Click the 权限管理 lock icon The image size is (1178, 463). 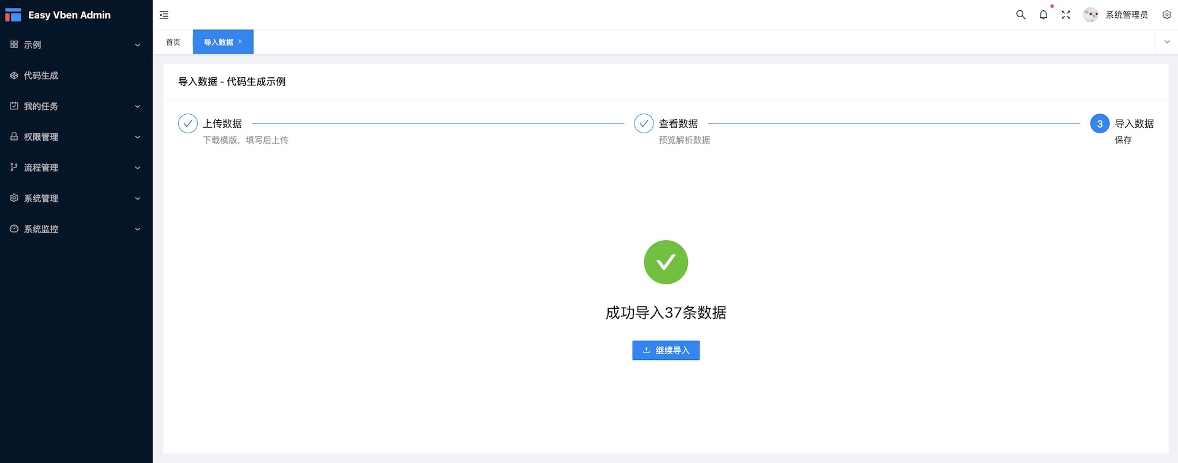[x=14, y=136]
